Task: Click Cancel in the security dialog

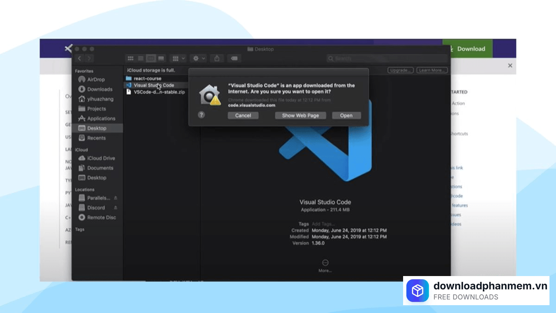Action: (243, 115)
